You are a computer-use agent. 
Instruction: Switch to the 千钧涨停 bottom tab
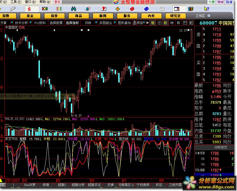point(143,185)
